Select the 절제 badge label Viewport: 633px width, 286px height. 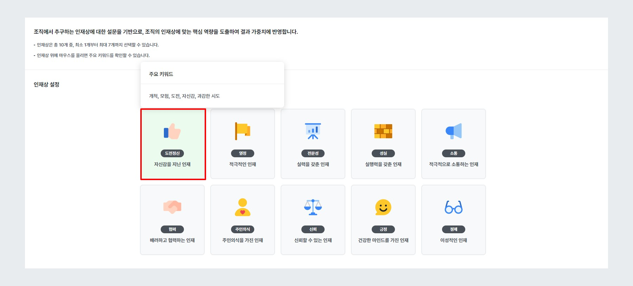[x=454, y=229]
